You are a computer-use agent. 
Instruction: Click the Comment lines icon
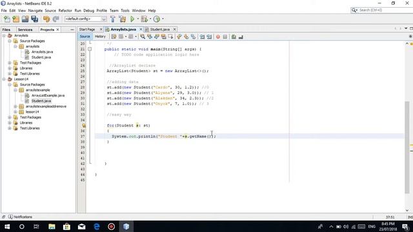pyautogui.click(x=234, y=37)
